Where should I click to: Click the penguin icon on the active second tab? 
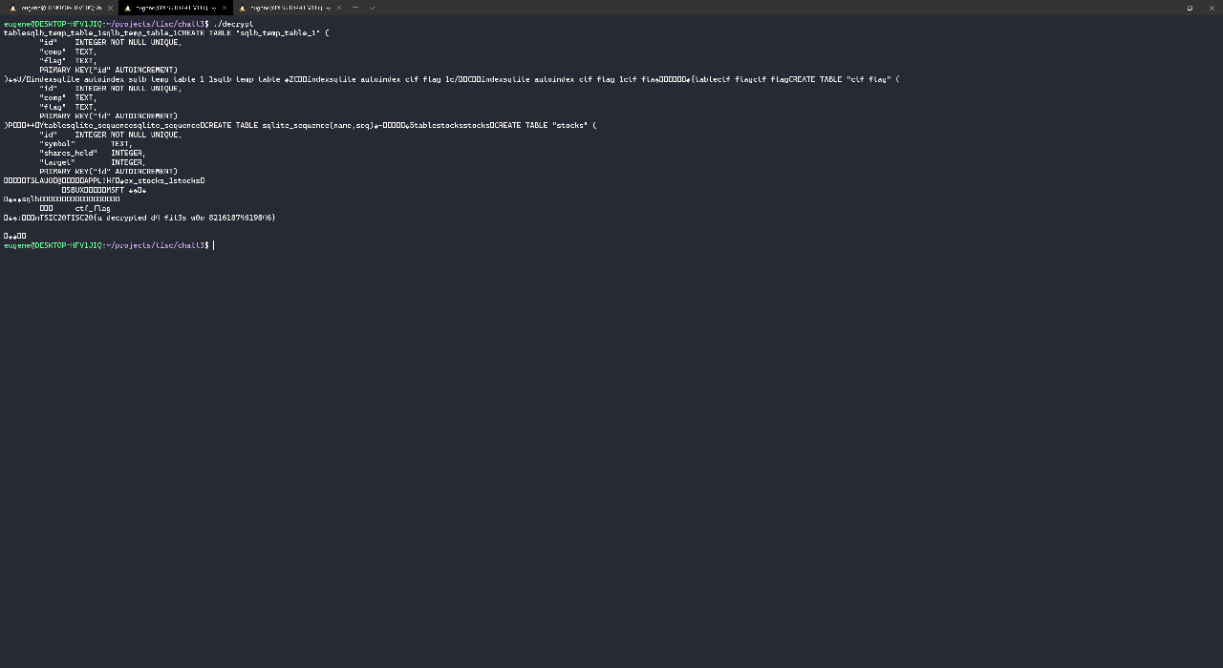tap(128, 8)
